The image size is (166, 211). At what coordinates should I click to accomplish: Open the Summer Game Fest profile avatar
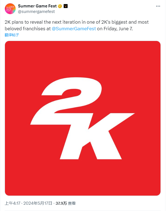coord(10,9)
